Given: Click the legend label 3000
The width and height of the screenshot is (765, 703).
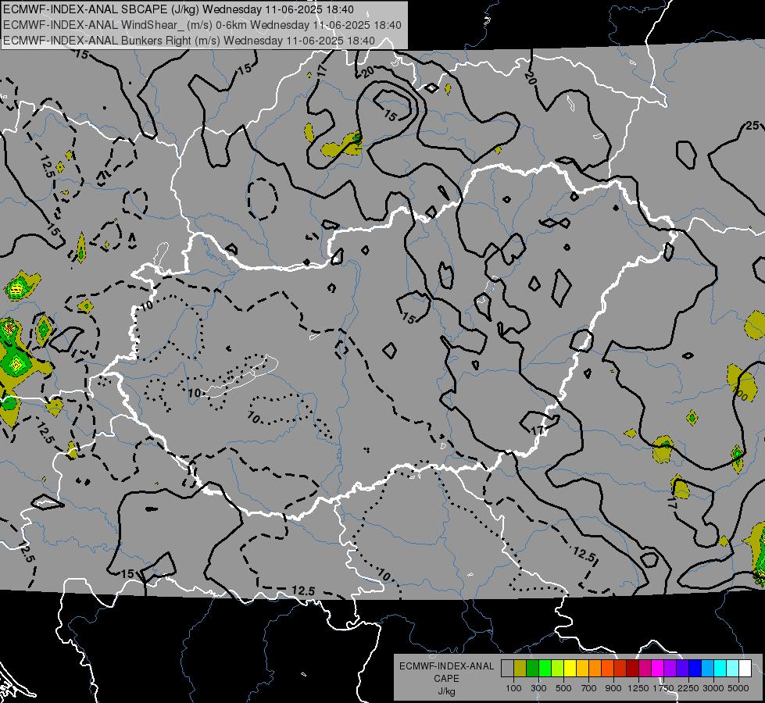Looking at the screenshot, I should [713, 688].
